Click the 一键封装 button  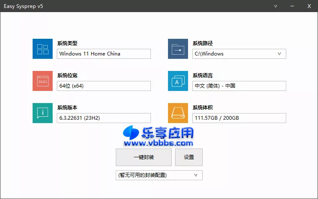(x=144, y=157)
